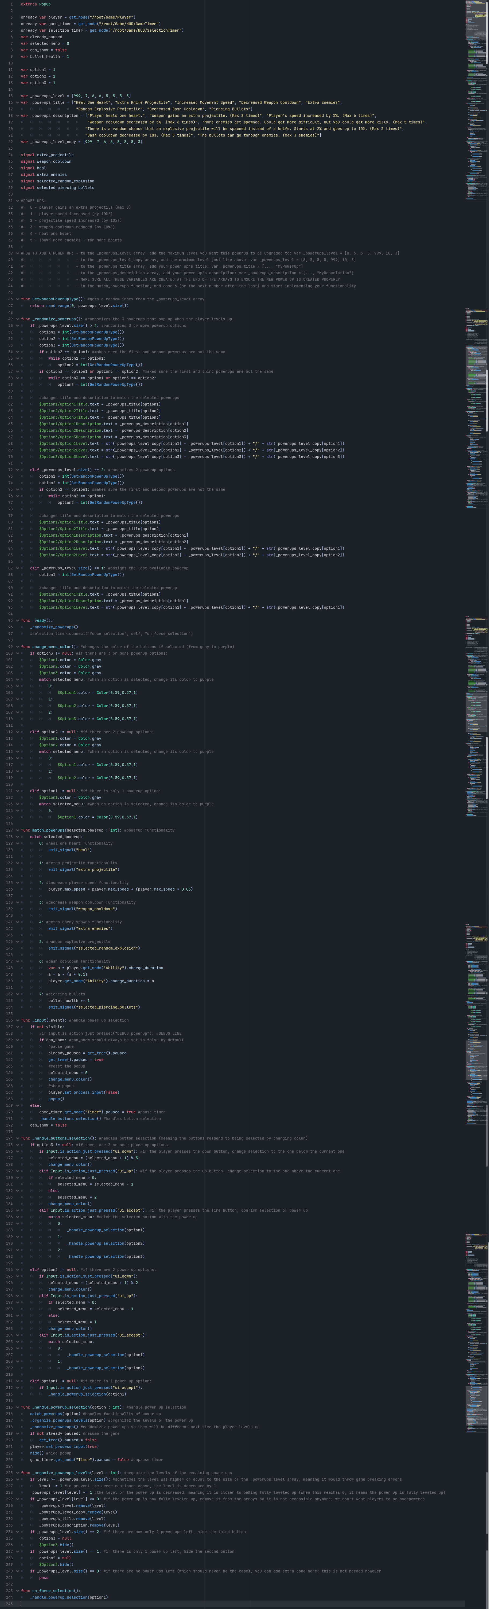Collapse the #POWER UPS: comment fold arrow
489x1609 pixels.
[x=17, y=201]
